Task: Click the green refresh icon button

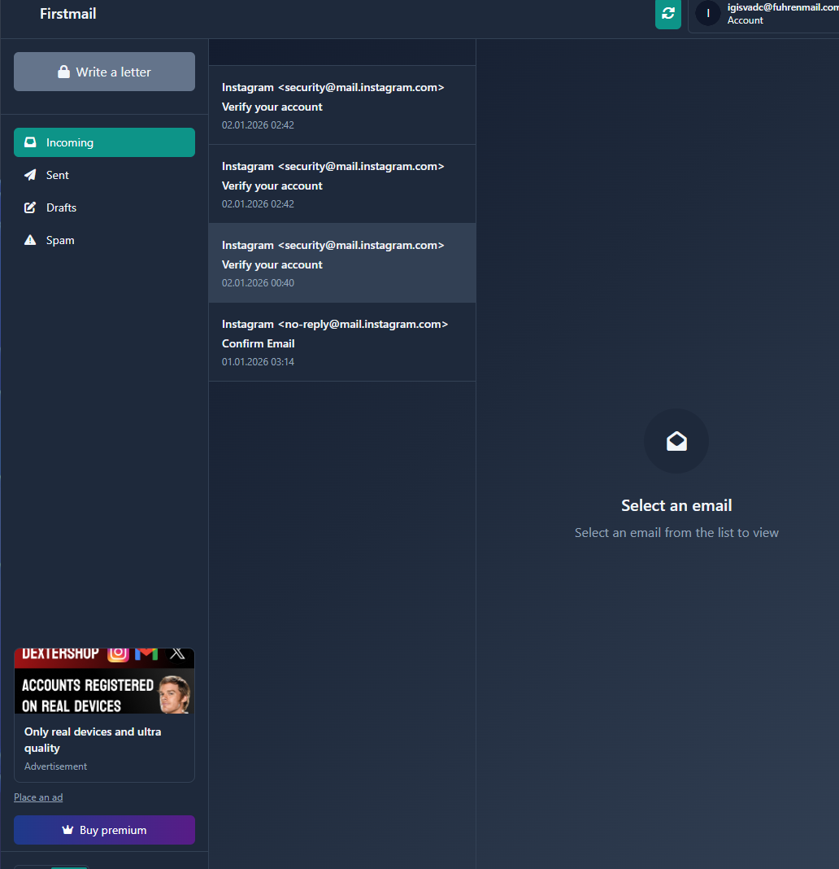Action: point(668,13)
